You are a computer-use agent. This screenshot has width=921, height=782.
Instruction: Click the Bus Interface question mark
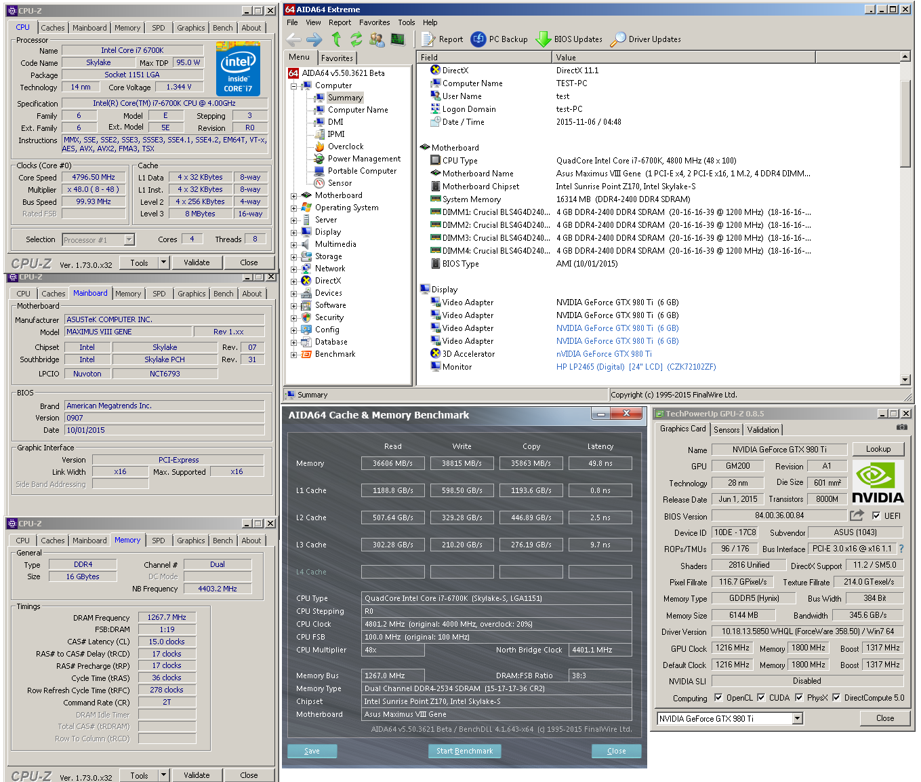pos(901,549)
